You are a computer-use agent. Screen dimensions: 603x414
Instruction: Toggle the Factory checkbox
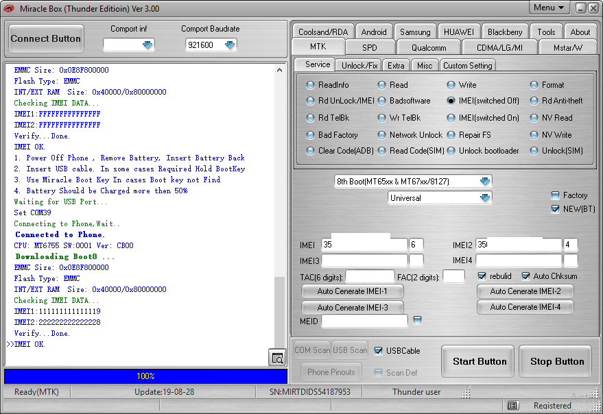point(555,195)
